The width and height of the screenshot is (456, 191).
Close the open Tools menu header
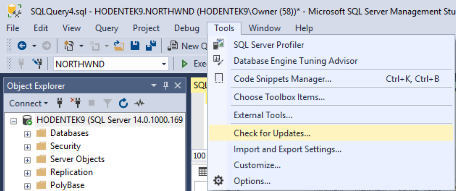pos(224,28)
